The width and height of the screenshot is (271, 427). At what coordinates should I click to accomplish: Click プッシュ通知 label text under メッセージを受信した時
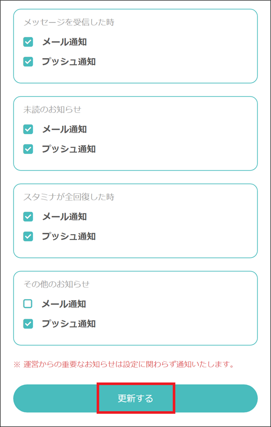(69, 62)
